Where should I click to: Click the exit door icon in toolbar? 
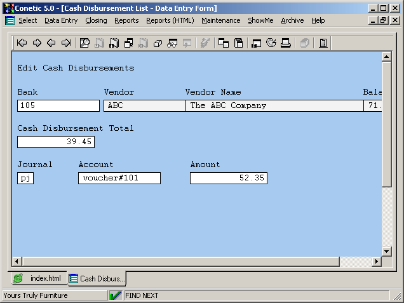[323, 43]
